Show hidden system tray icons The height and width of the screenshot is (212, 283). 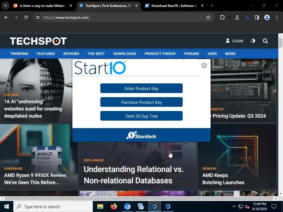[234, 206]
